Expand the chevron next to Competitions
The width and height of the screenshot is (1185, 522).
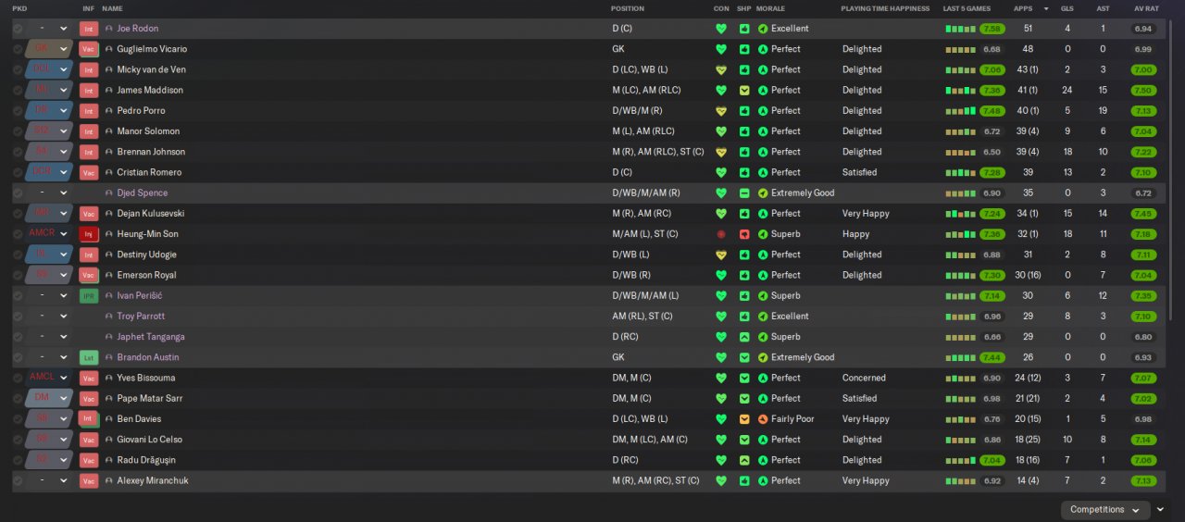point(1161,510)
